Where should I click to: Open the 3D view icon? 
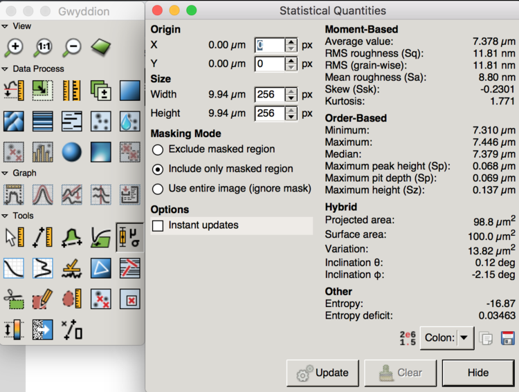[101, 47]
